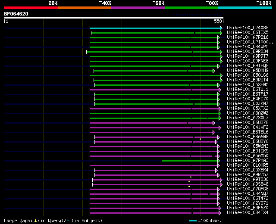Click the purple ~60% legend segment

coord(138,8)
